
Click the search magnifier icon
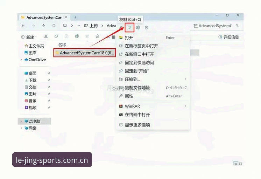click(237, 26)
